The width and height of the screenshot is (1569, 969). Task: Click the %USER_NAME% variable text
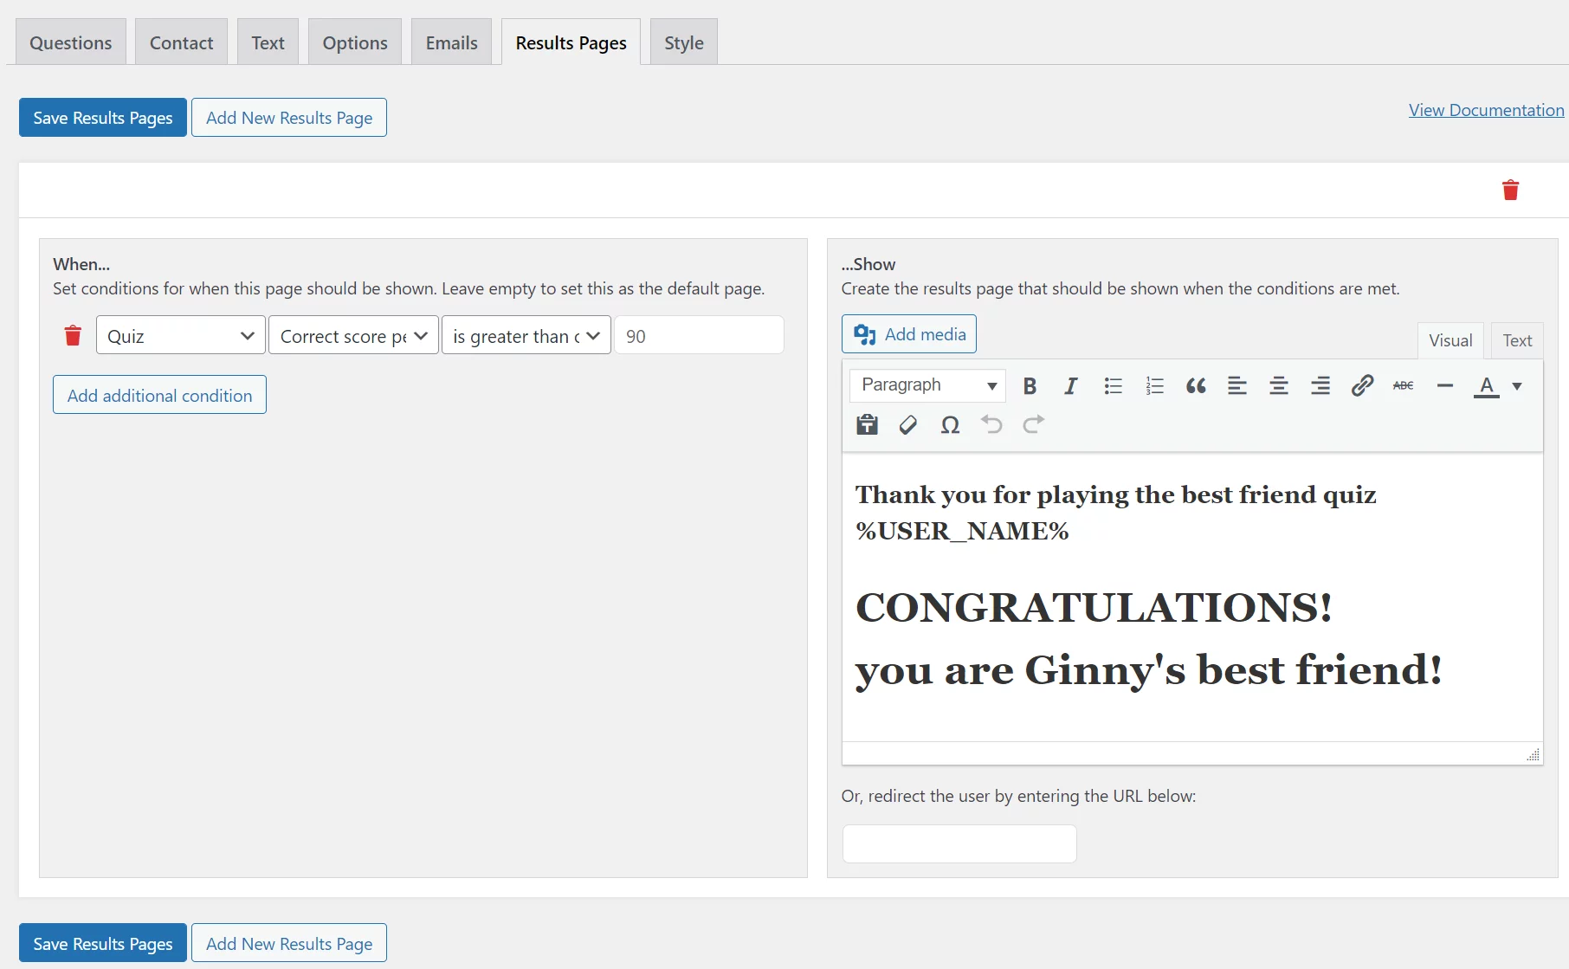962,531
